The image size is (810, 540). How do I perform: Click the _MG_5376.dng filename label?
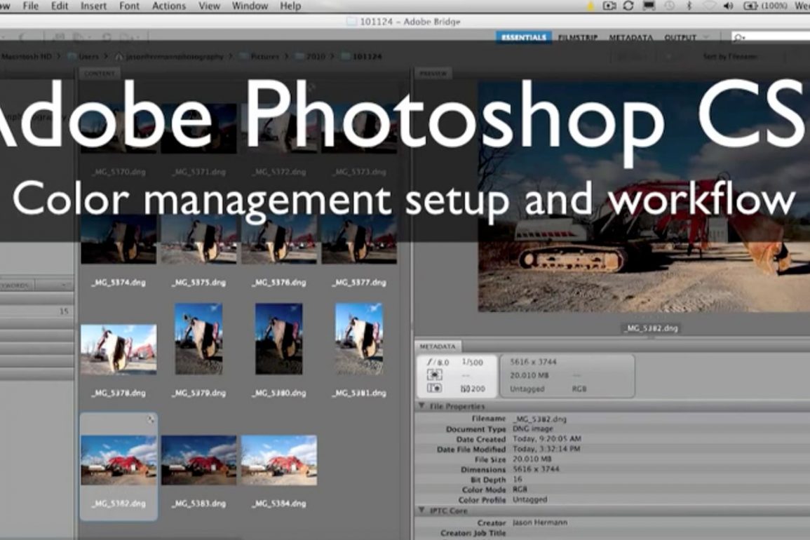(x=279, y=283)
